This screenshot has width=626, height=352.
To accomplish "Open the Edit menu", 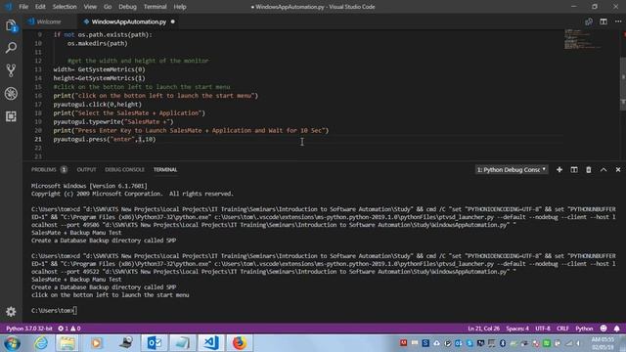I will point(40,7).
